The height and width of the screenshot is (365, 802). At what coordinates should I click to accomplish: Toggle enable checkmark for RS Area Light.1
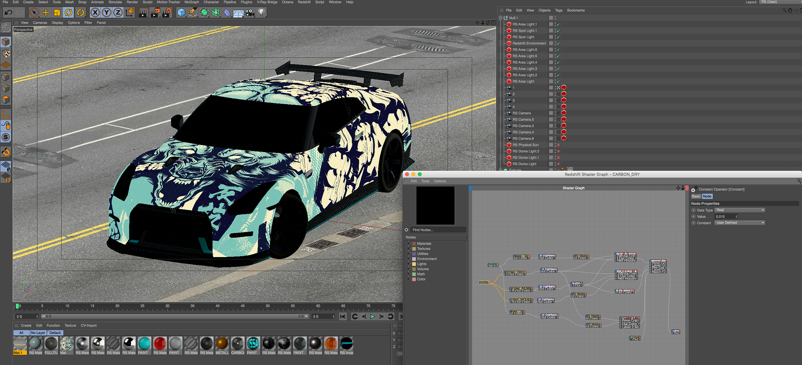[x=558, y=24]
